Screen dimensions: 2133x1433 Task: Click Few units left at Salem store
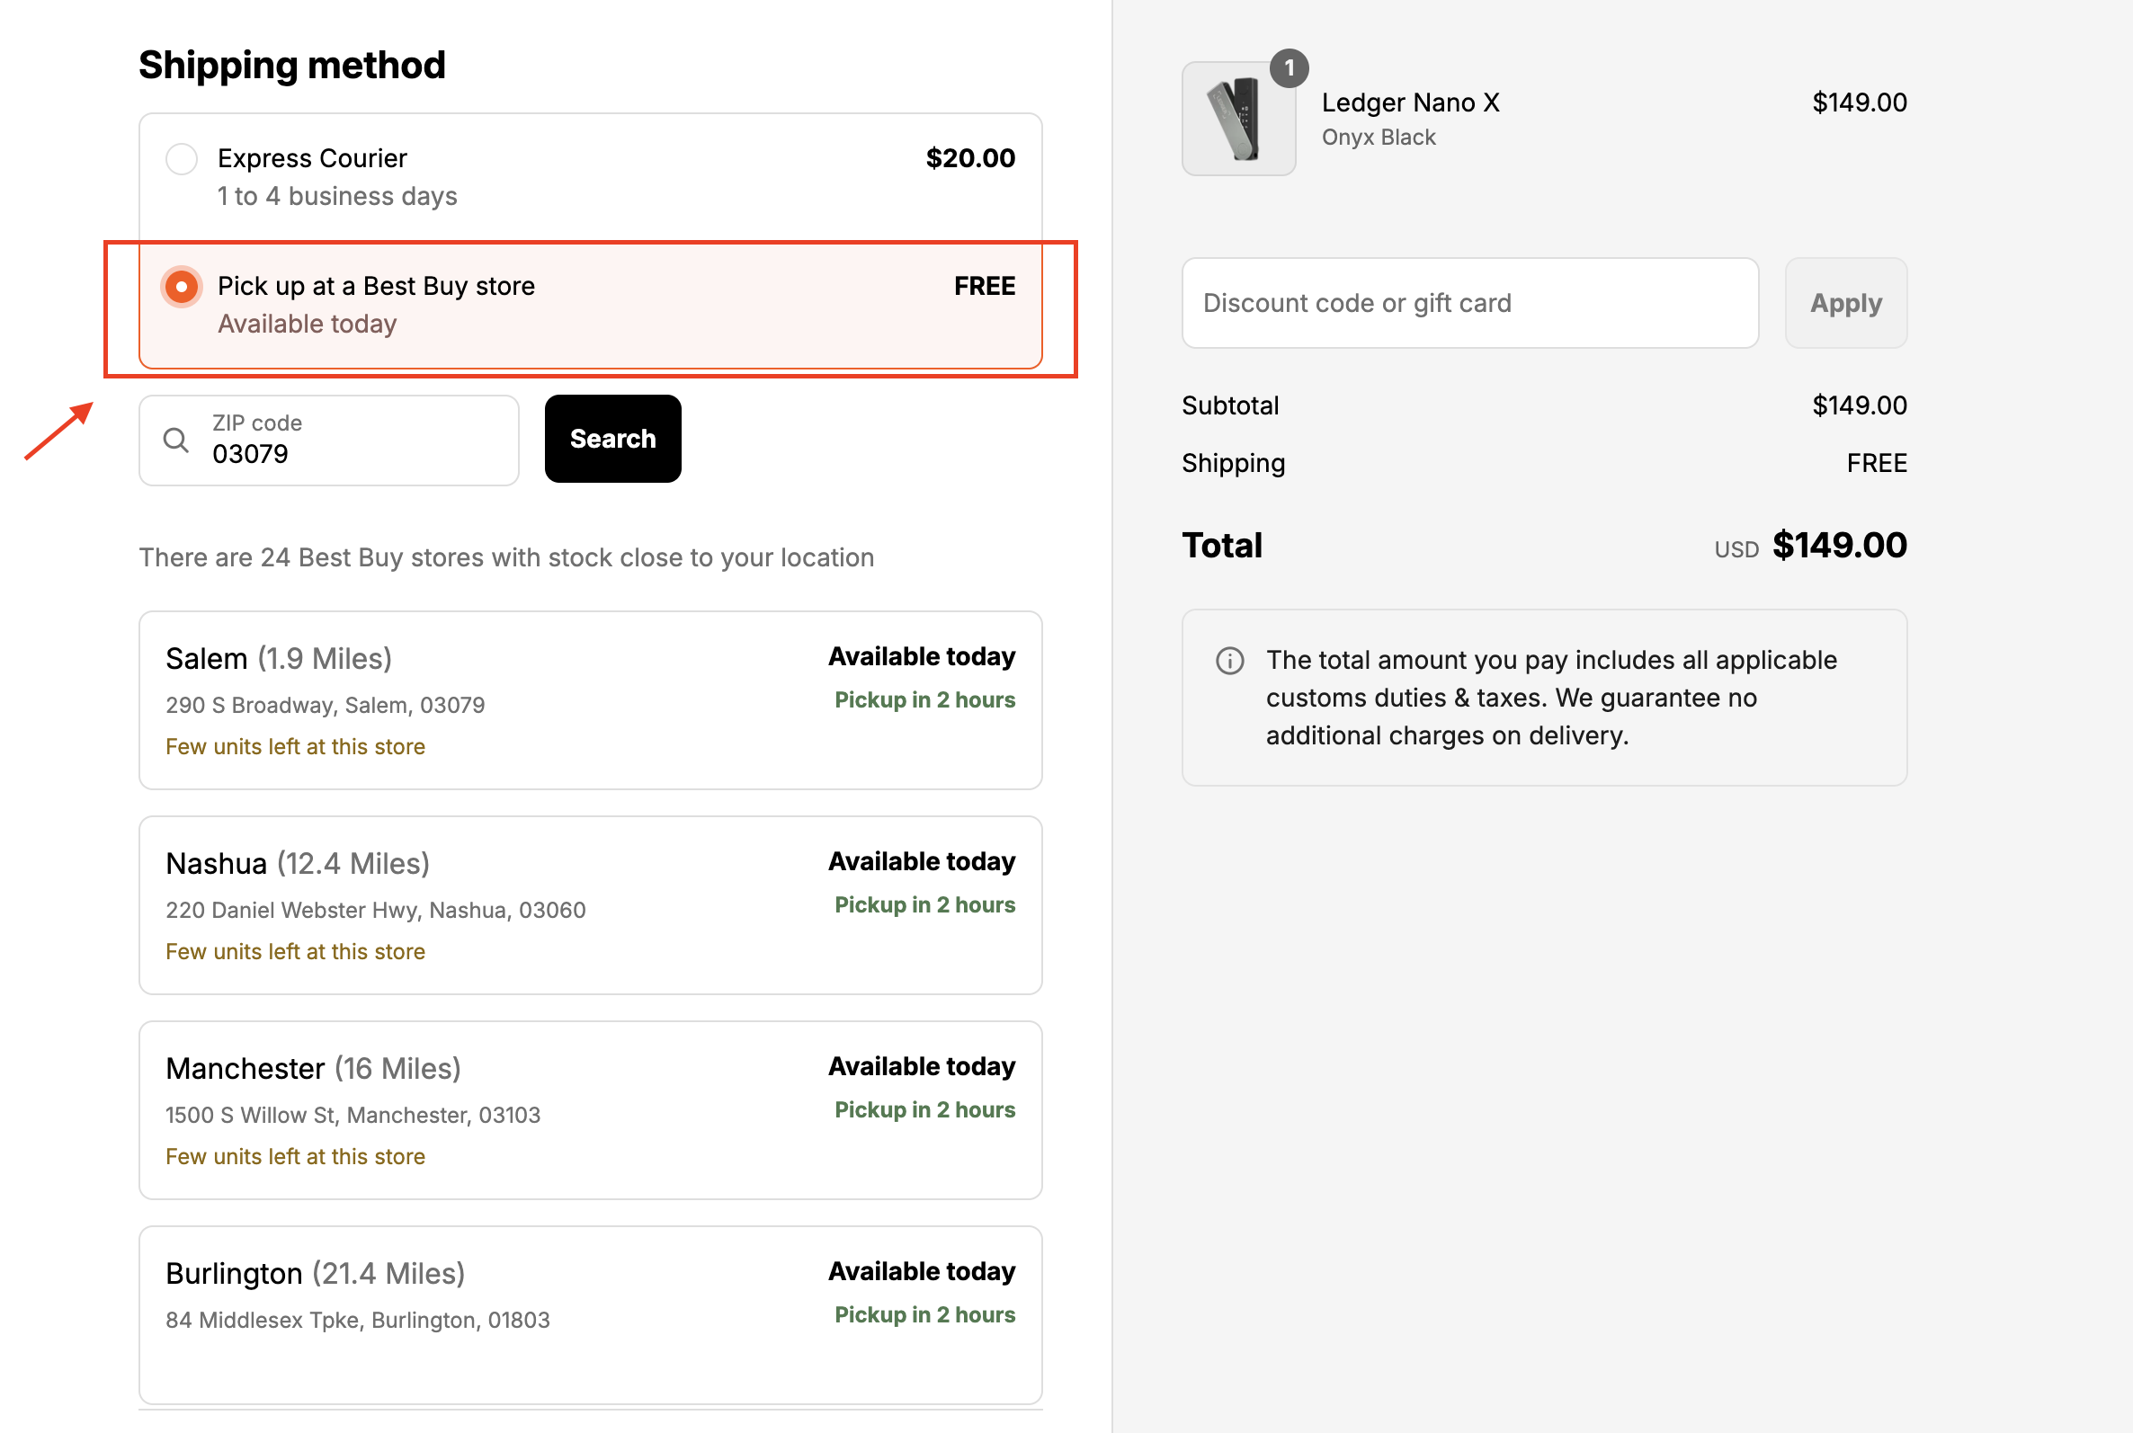[x=294, y=747]
